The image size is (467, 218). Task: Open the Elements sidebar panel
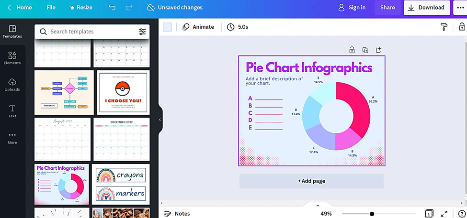12,58
